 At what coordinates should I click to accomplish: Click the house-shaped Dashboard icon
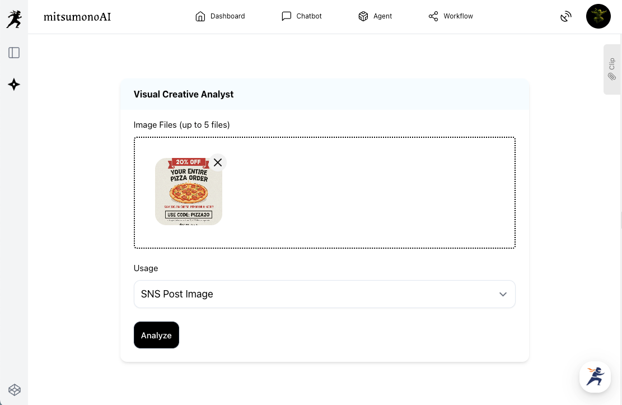pos(200,16)
